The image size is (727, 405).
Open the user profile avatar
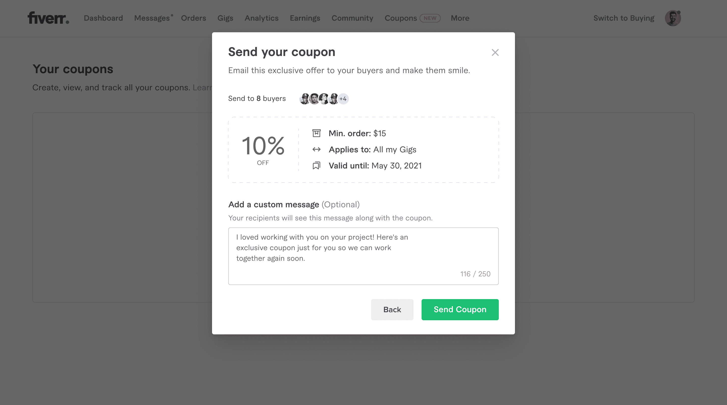673,18
